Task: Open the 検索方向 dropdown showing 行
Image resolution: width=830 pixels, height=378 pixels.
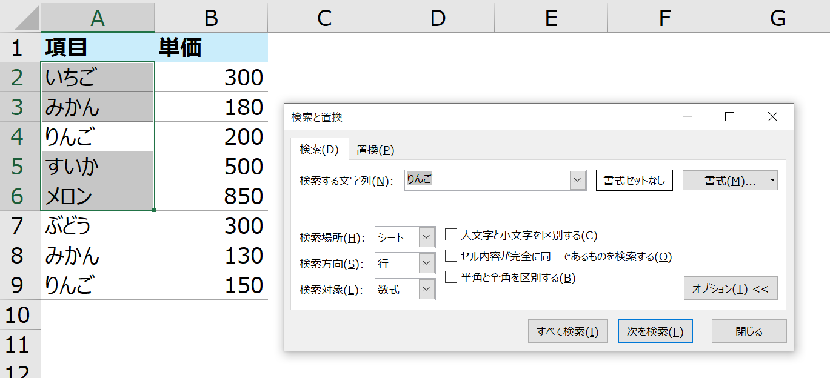Action: pos(405,263)
